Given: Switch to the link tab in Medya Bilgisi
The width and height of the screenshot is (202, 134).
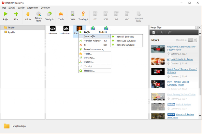Looking at the screenshot, I should pyautogui.click(x=169, y=32).
